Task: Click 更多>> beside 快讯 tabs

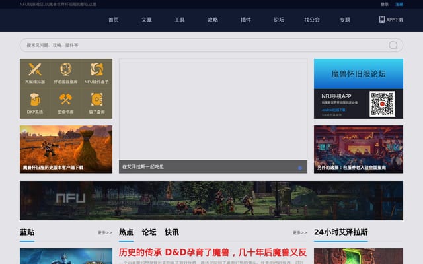Action: 300,232
